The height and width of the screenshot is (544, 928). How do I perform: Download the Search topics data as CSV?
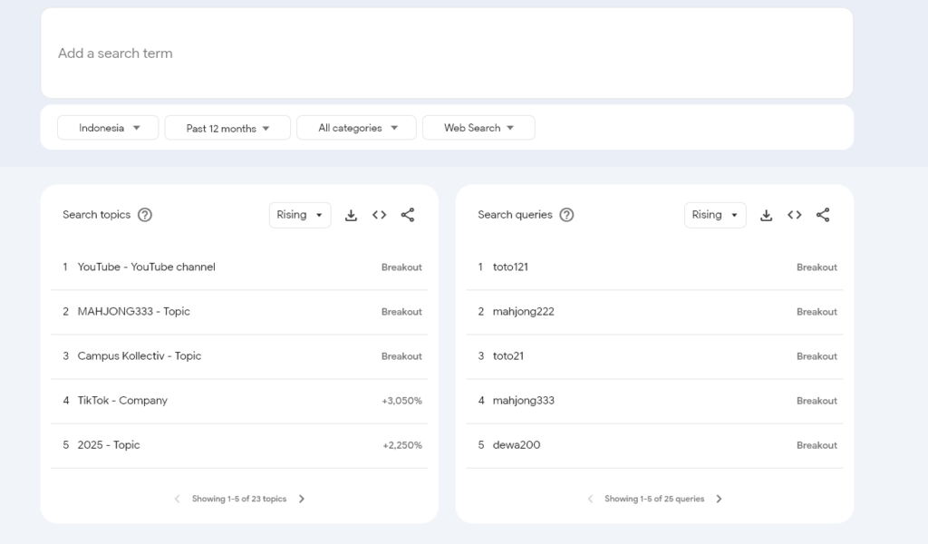[351, 215]
